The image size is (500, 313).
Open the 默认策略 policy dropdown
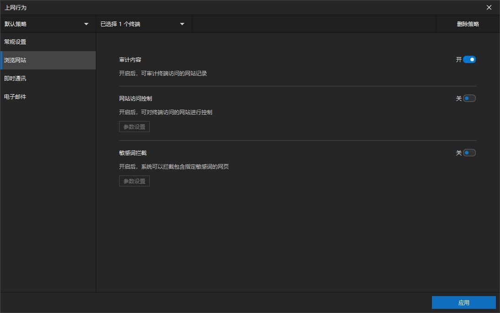48,24
